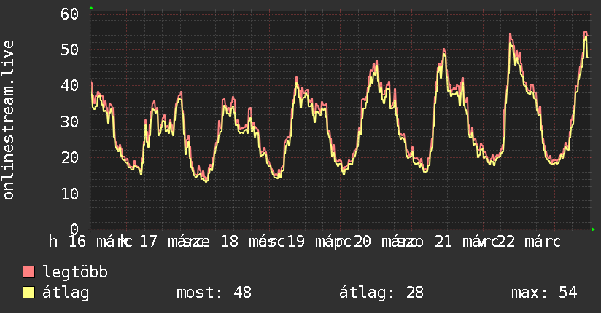The width and height of the screenshot is (601, 313).
Task: Click the most: 48 value
Action: tap(214, 293)
